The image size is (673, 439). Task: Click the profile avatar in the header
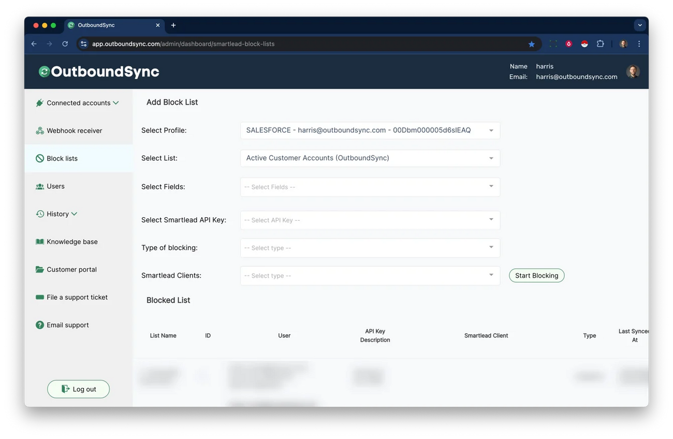point(633,71)
